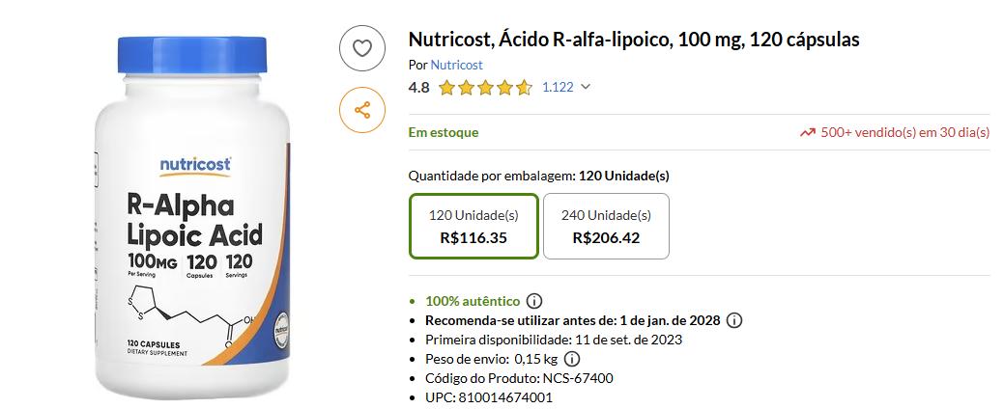Click the UPC code text
This screenshot has height=409, width=1004.
coord(489,397)
